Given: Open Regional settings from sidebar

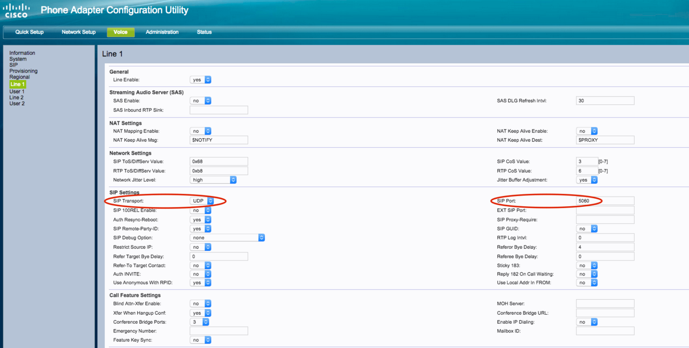Looking at the screenshot, I should 19,77.
